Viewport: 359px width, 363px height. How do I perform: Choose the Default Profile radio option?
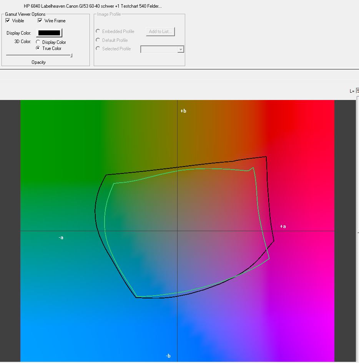(98, 40)
